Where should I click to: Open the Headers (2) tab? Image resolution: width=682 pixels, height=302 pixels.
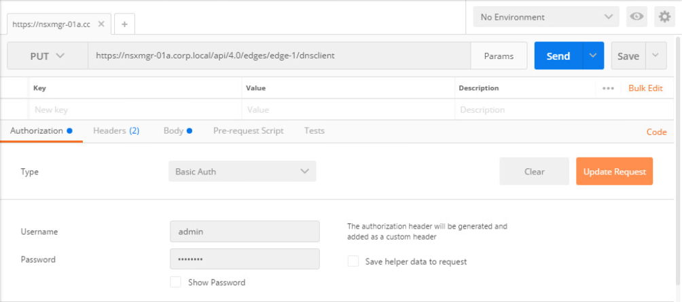tap(116, 131)
